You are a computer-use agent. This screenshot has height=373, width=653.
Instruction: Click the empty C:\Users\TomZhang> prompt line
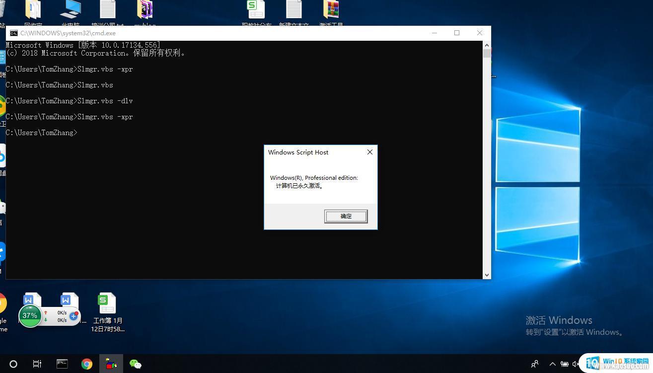[x=42, y=133]
